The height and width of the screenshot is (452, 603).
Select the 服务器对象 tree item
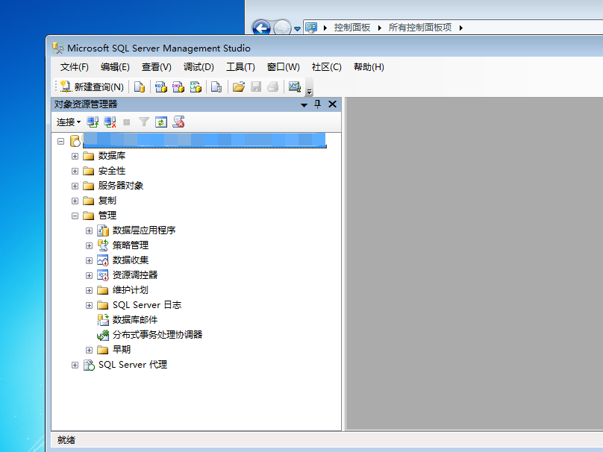pos(120,186)
